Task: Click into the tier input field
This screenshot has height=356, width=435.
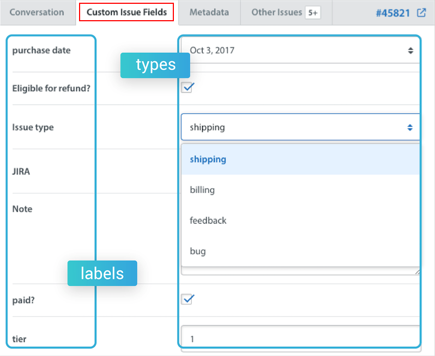Action: point(300,339)
